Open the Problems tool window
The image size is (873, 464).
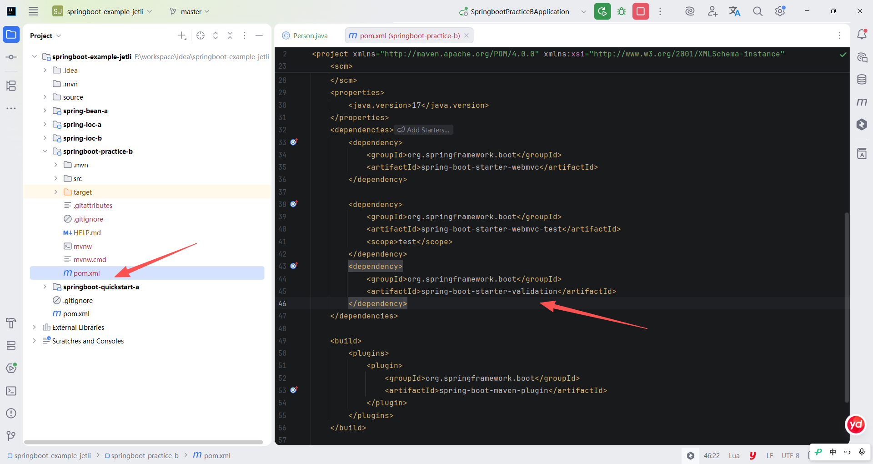pyautogui.click(x=11, y=413)
